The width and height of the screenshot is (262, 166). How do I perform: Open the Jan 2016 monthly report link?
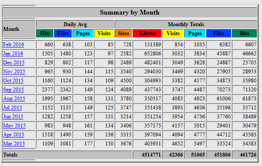pyautogui.click(x=13, y=54)
